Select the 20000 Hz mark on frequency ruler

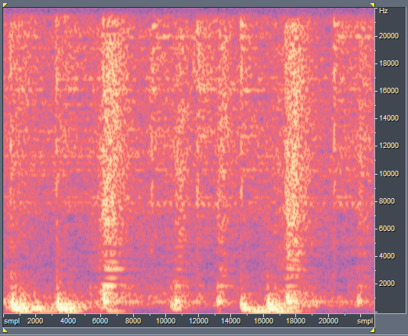pyautogui.click(x=388, y=36)
